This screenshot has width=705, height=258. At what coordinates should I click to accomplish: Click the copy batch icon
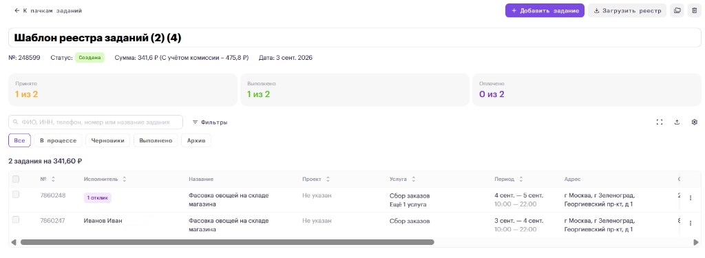(x=677, y=10)
